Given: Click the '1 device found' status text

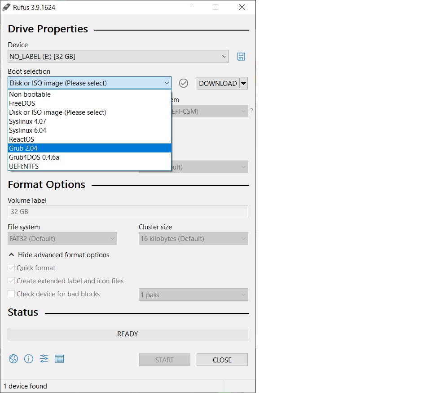Looking at the screenshot, I should [25, 386].
